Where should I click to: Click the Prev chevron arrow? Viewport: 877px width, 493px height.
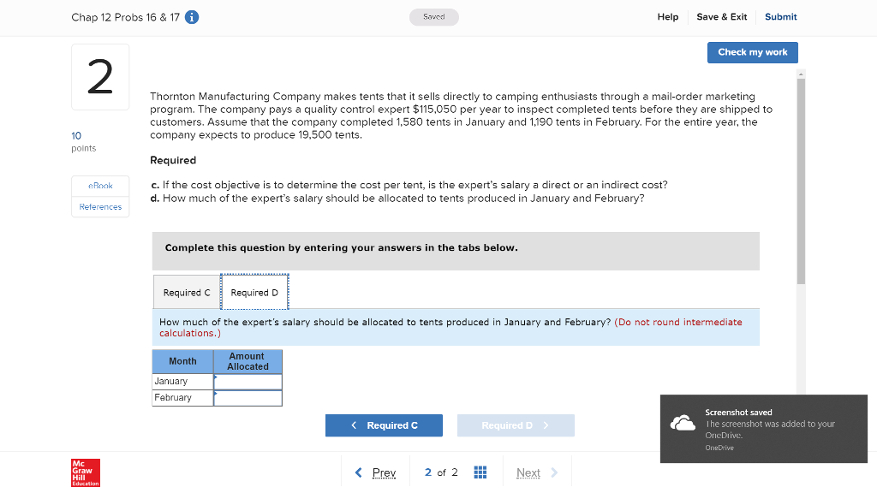pyautogui.click(x=361, y=472)
